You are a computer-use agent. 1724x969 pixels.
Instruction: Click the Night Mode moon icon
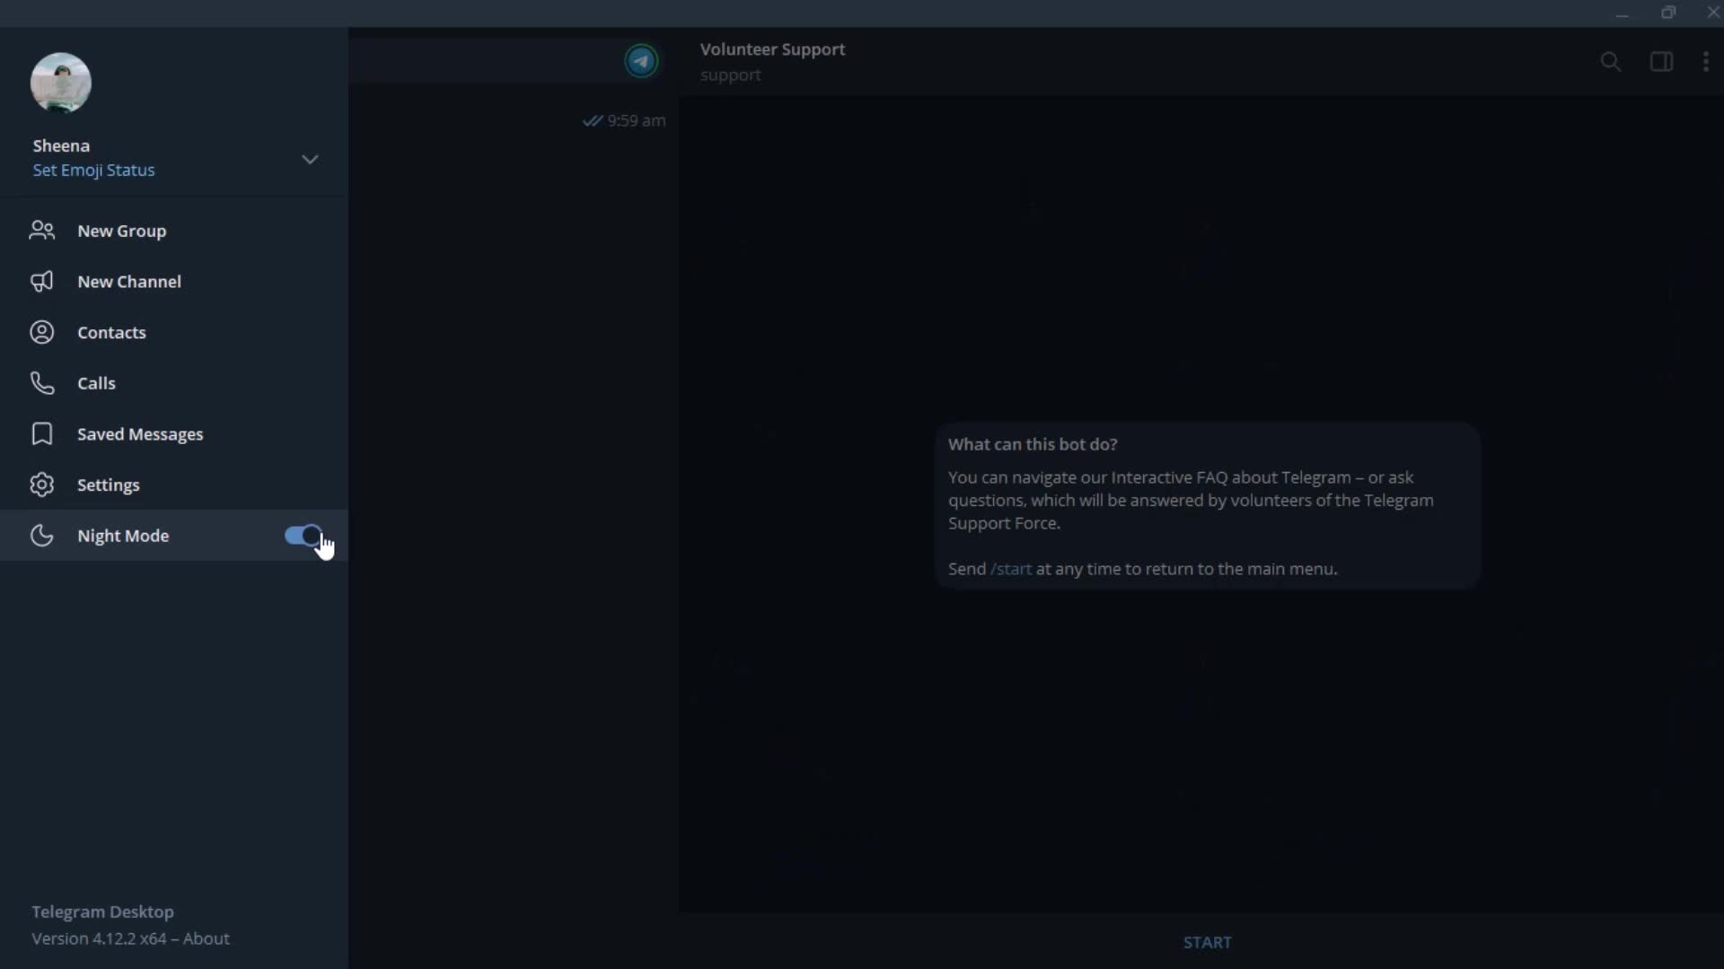[42, 536]
